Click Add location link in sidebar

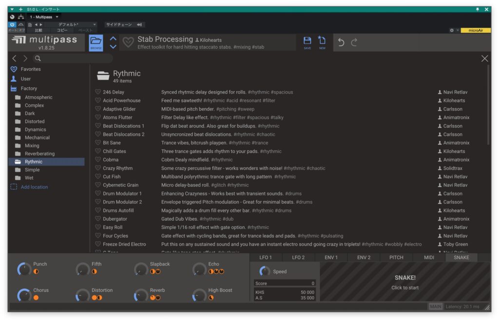tap(34, 187)
